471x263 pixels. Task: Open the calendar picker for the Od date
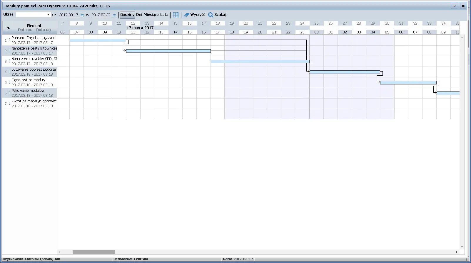tap(82, 15)
